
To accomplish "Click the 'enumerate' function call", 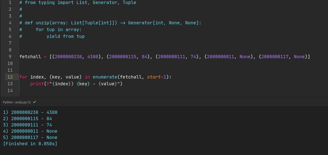I will click(x=105, y=77).
